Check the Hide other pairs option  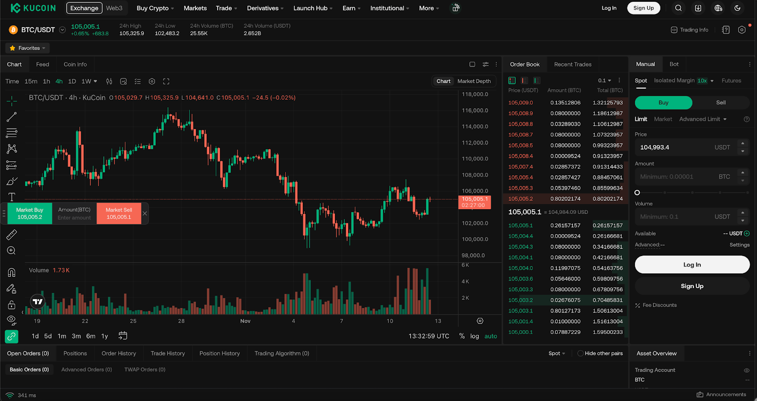pos(581,353)
